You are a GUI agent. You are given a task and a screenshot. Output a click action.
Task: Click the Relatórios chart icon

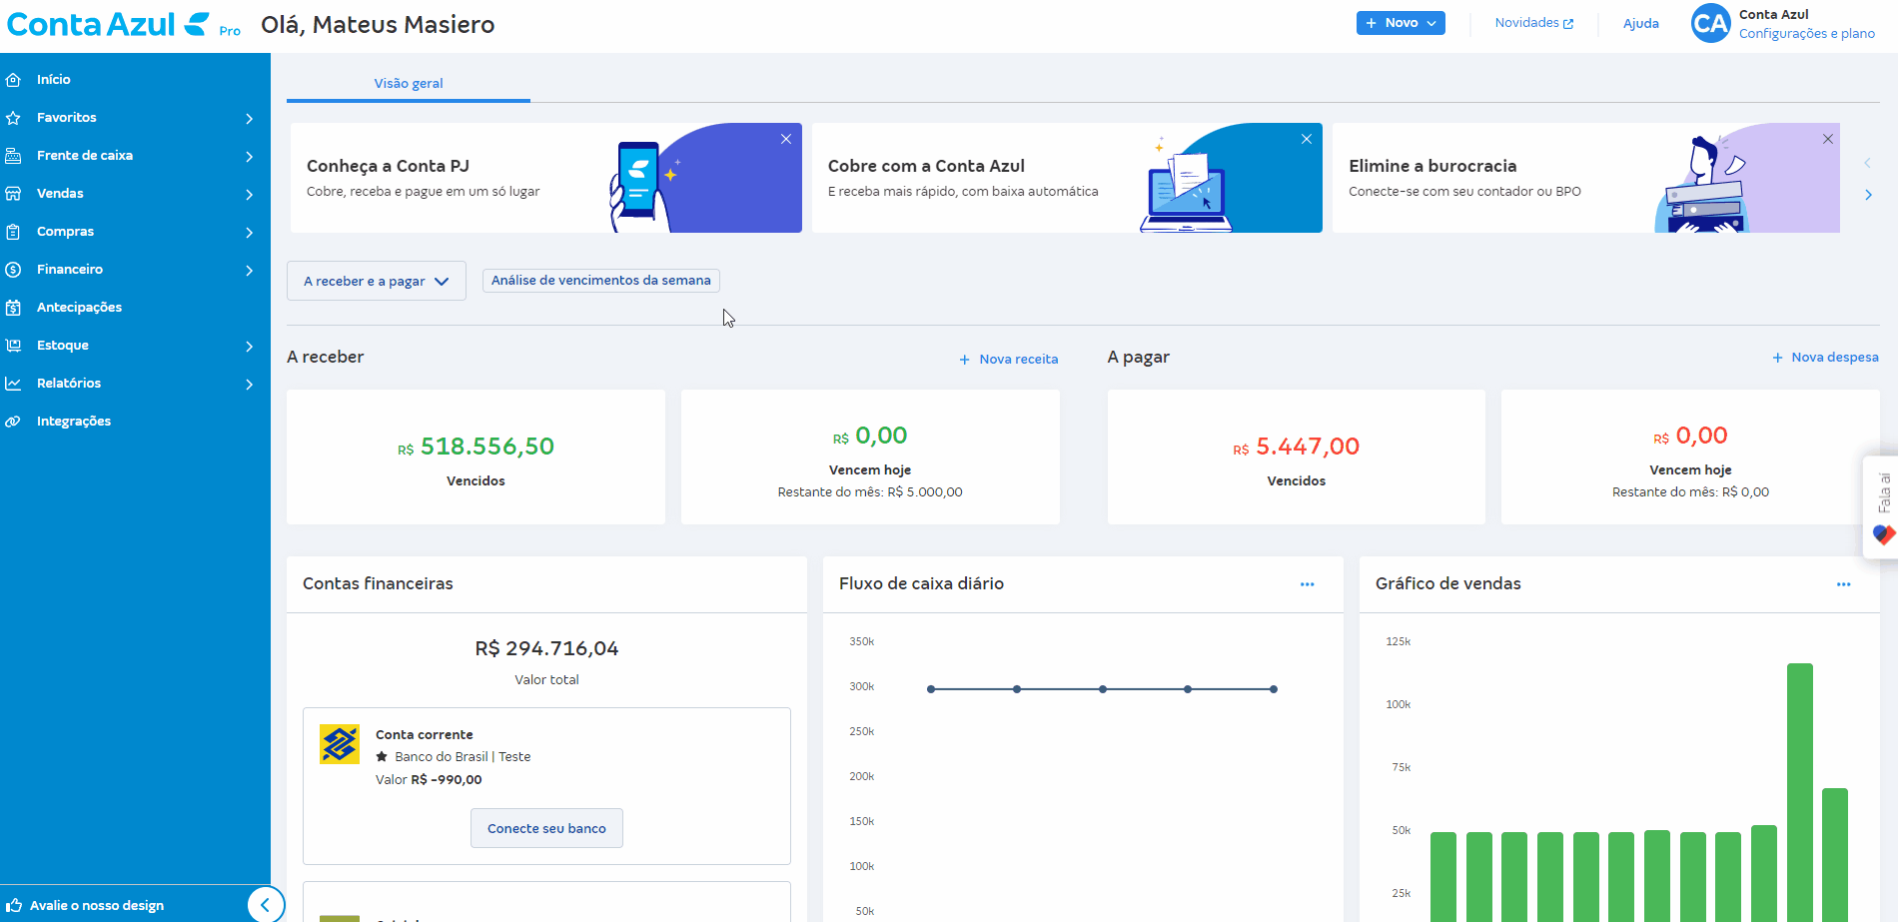coord(13,384)
